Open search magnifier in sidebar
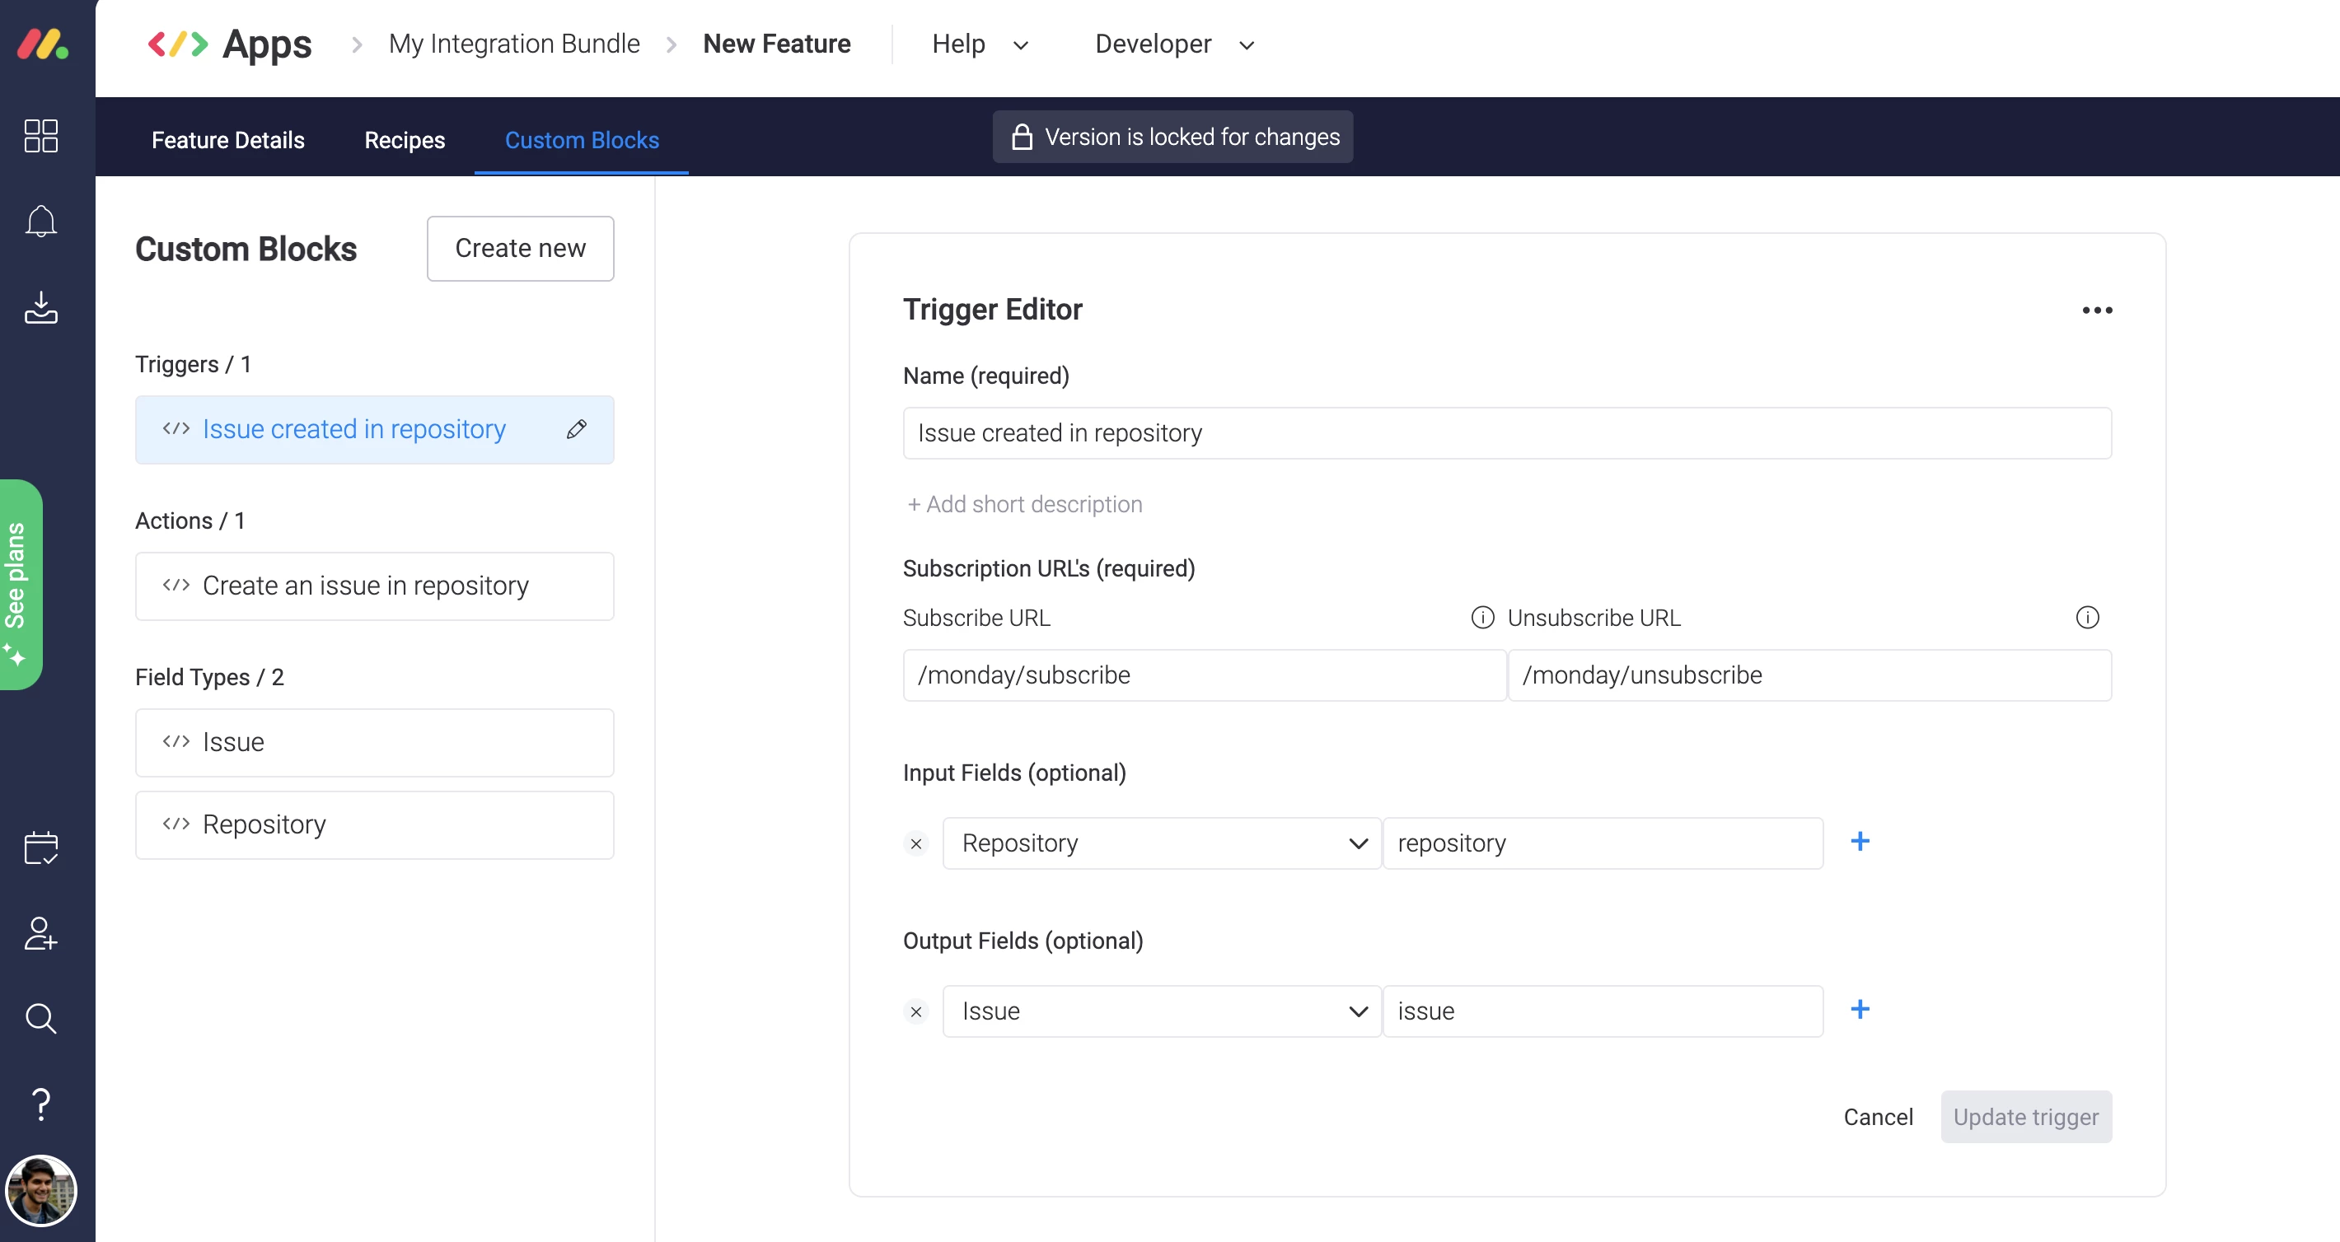 41,1019
